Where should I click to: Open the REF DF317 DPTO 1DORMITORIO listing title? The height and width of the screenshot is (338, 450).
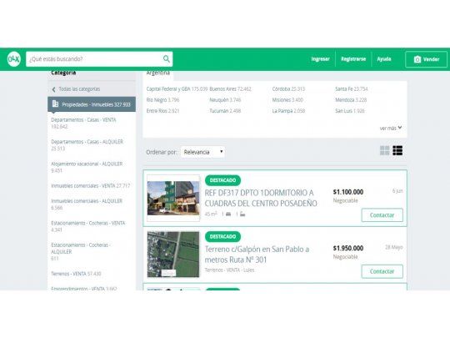click(261, 198)
